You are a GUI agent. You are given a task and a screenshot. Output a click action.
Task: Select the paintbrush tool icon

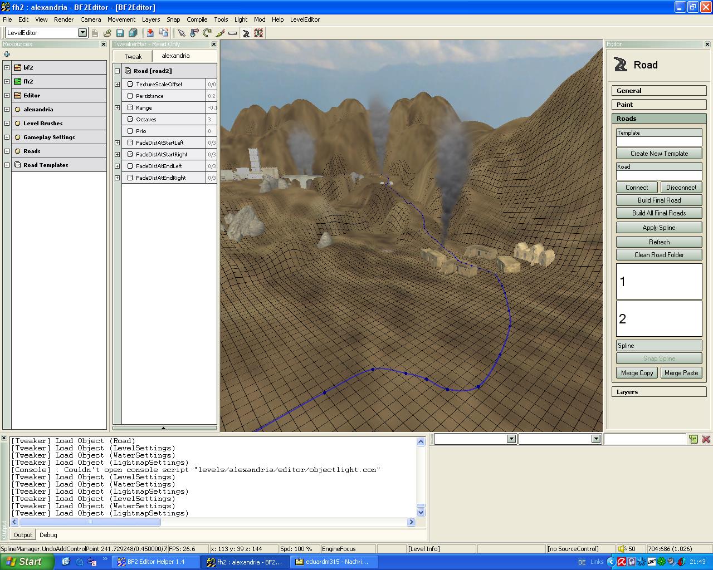(220, 33)
